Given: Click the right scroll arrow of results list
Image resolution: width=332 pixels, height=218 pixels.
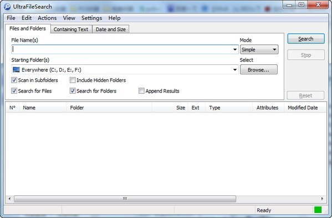Looking at the screenshot, I should 322,199.
